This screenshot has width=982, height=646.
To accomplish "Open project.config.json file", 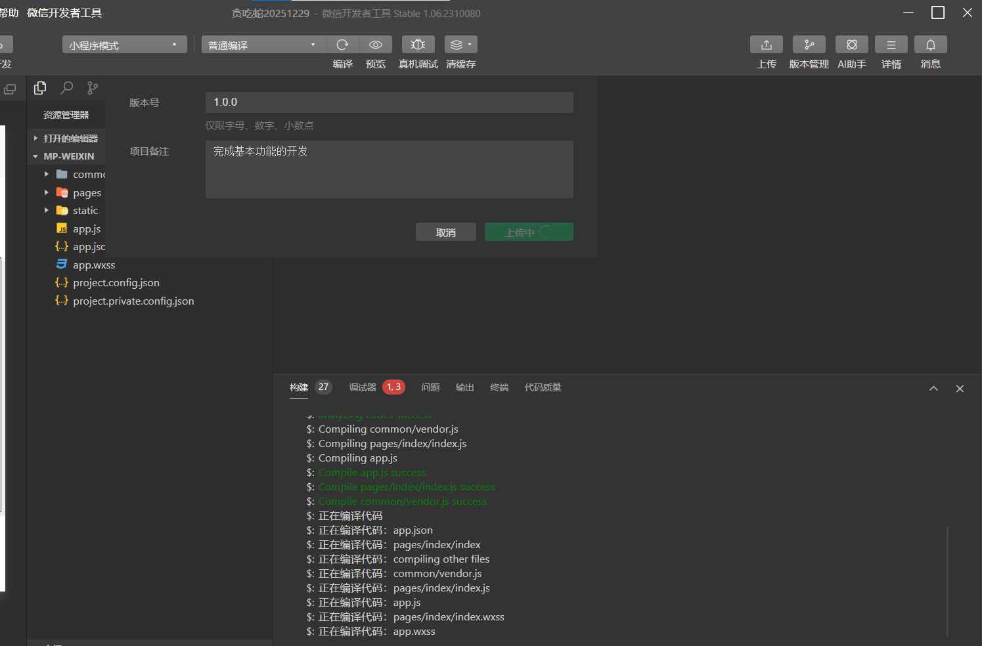I will coord(116,283).
